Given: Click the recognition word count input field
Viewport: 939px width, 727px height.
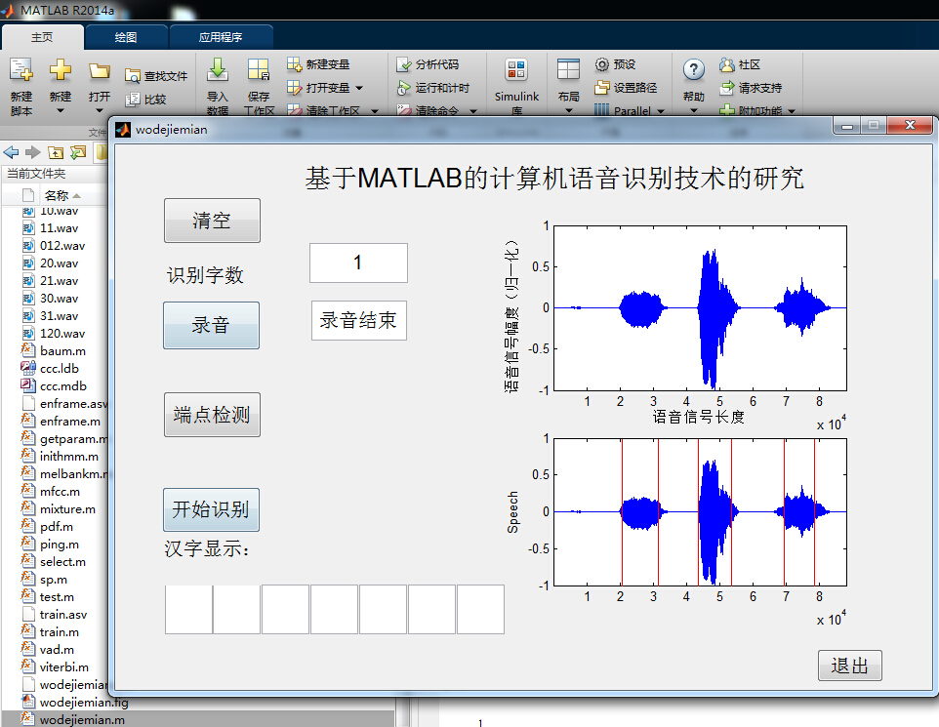Looking at the screenshot, I should pos(358,263).
